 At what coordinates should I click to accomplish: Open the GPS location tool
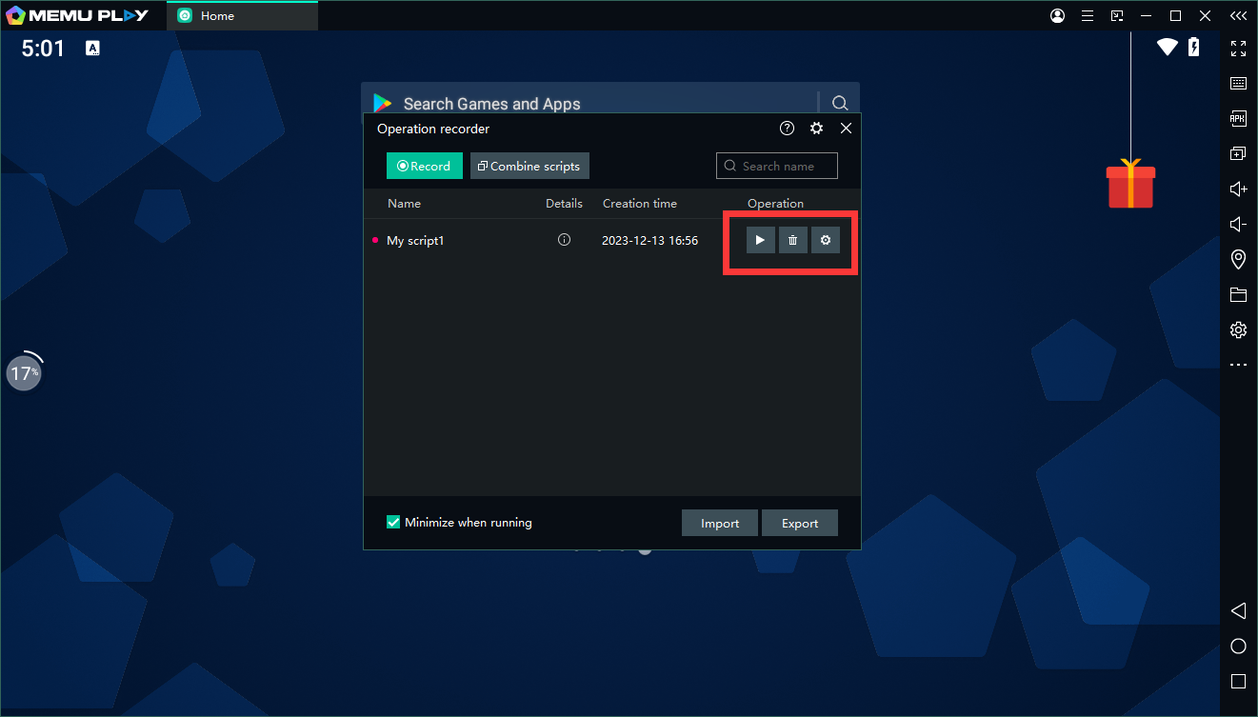1238,259
